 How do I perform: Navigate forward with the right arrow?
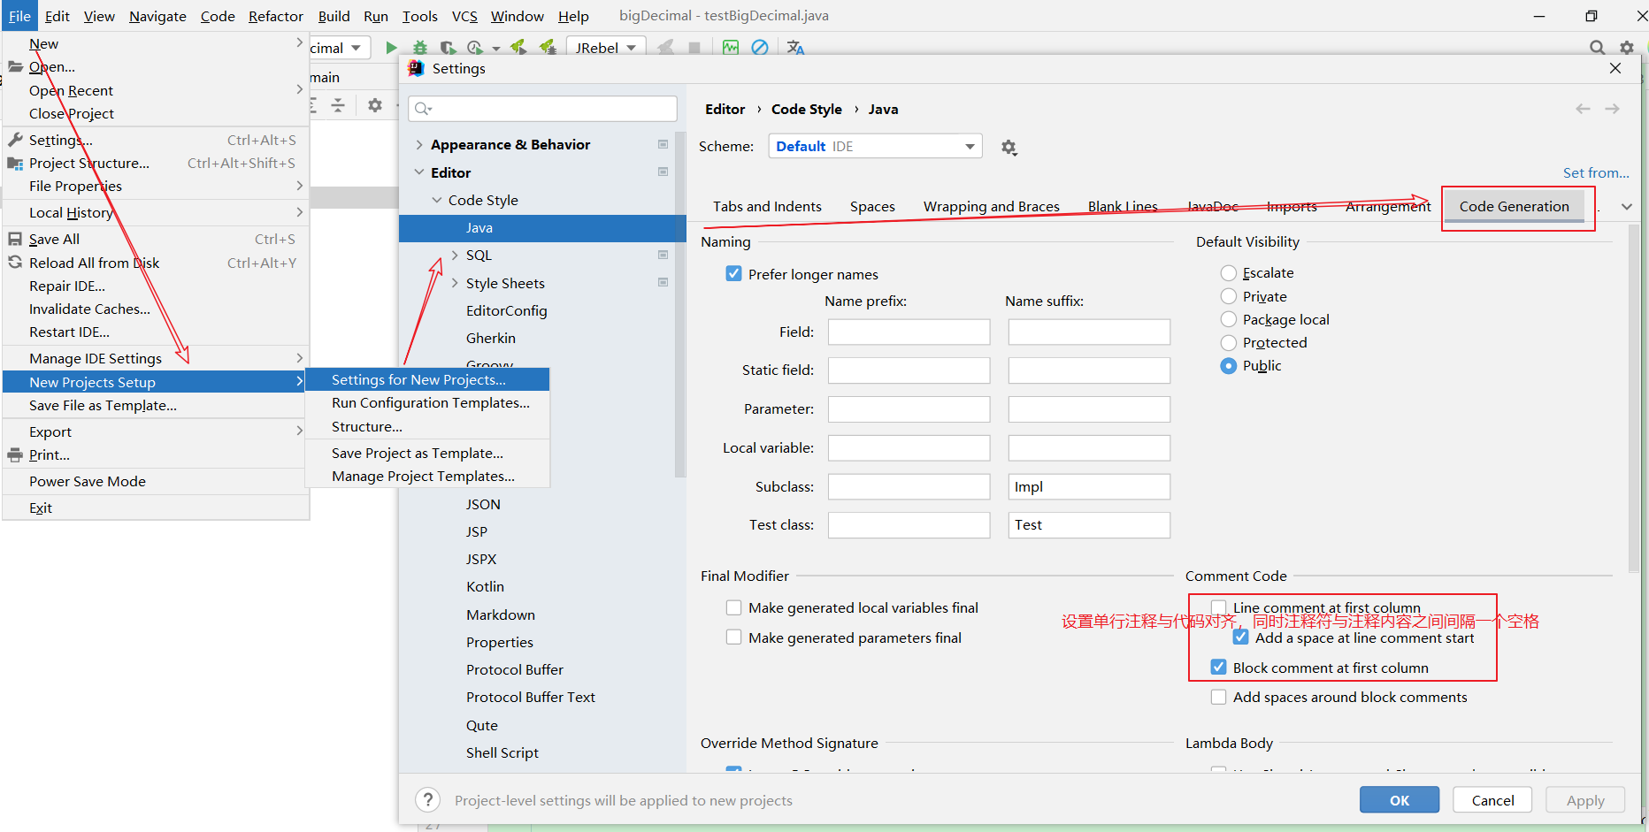(x=1612, y=109)
